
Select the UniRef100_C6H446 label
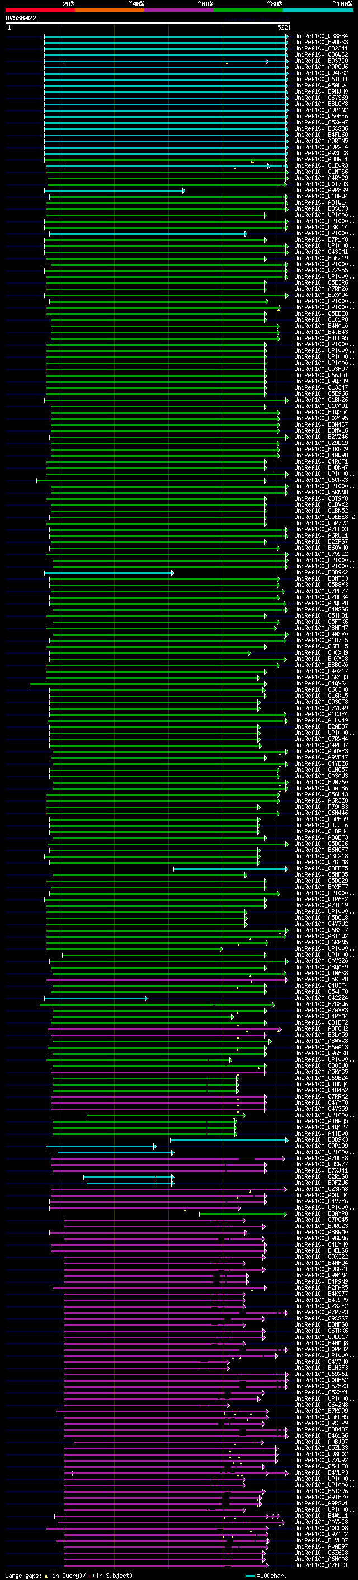pos(321,813)
